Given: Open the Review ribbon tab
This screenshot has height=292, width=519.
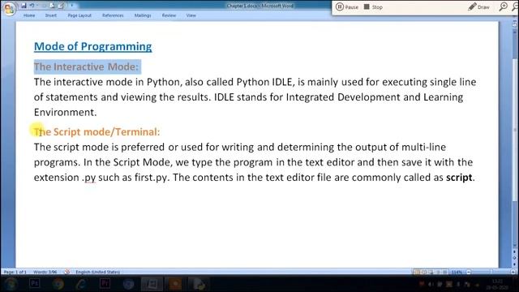Looking at the screenshot, I should [x=169, y=15].
